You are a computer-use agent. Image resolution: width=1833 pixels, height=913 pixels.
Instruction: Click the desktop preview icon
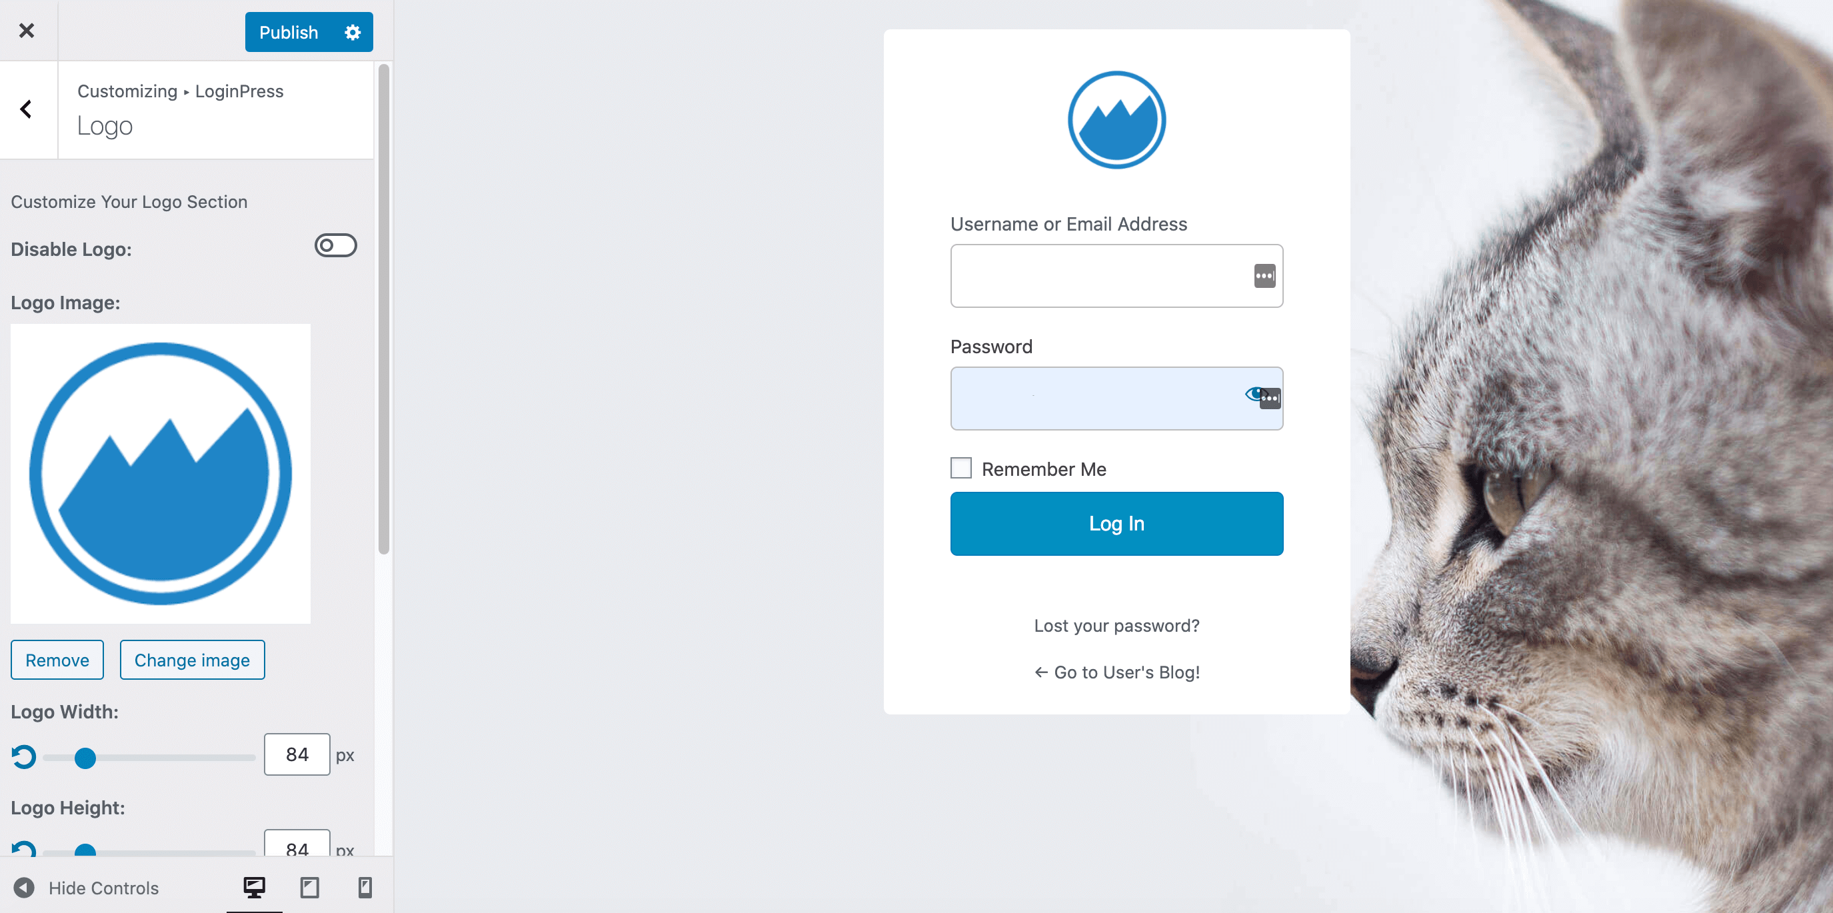pos(255,887)
